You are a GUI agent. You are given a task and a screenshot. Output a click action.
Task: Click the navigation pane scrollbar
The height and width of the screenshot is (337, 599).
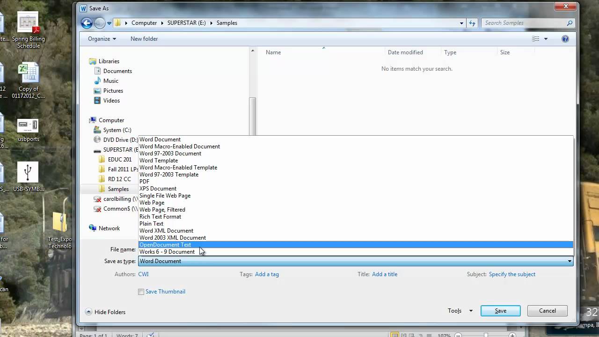click(x=253, y=117)
